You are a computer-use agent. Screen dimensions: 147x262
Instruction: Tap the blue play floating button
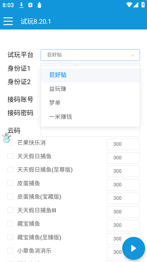[133, 248]
